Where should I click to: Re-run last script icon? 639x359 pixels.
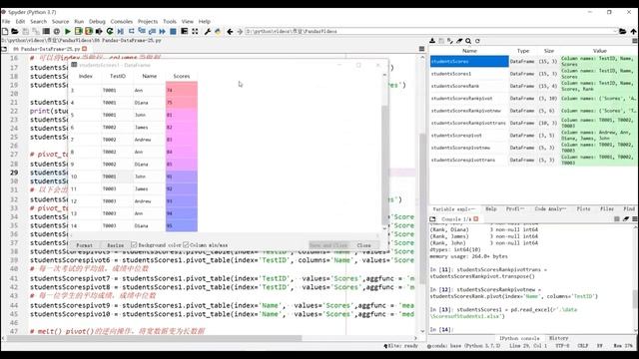[110, 31]
